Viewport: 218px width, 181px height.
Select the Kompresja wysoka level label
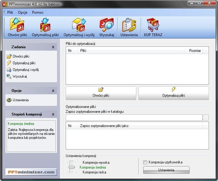coord(96,163)
